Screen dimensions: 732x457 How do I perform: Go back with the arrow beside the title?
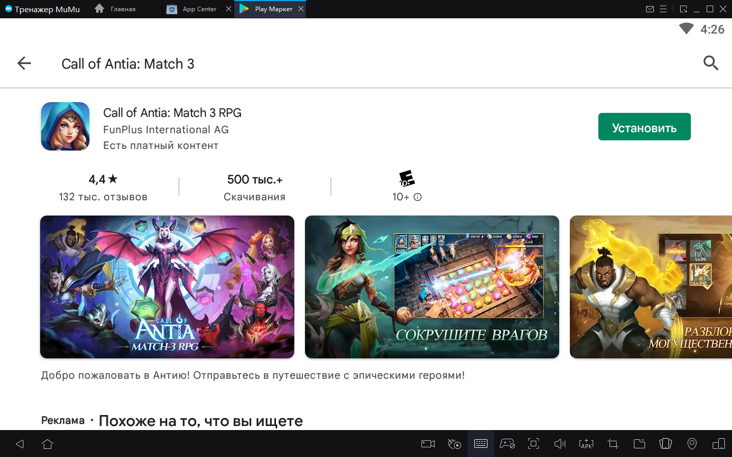(x=24, y=63)
